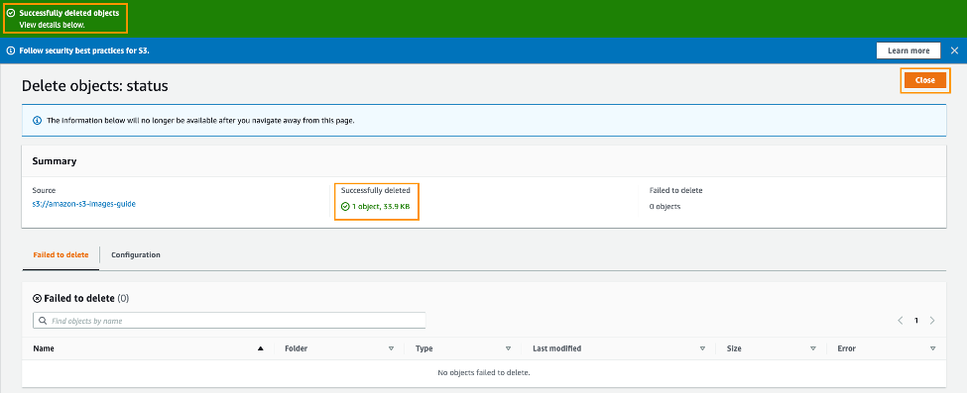Select the Failed to delete tab

(61, 254)
